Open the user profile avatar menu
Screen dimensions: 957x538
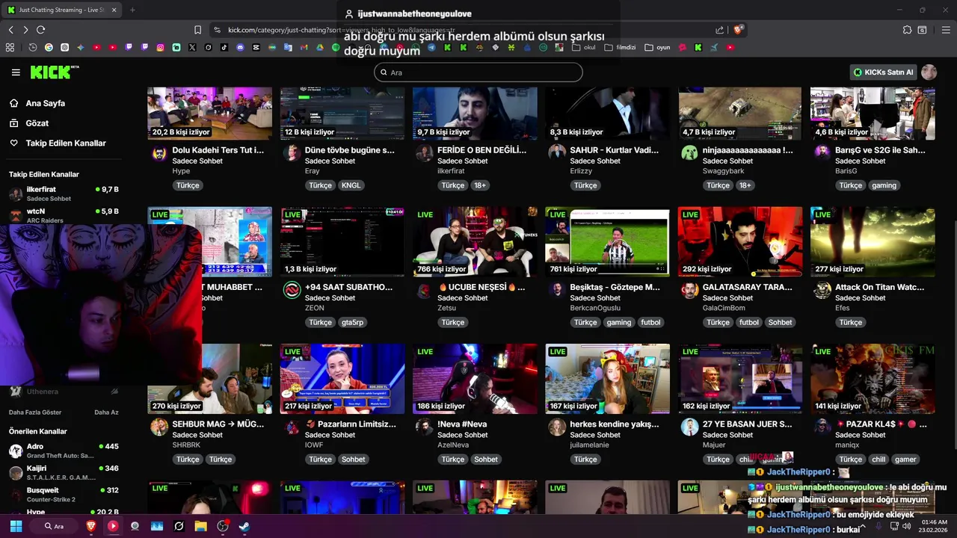point(929,72)
